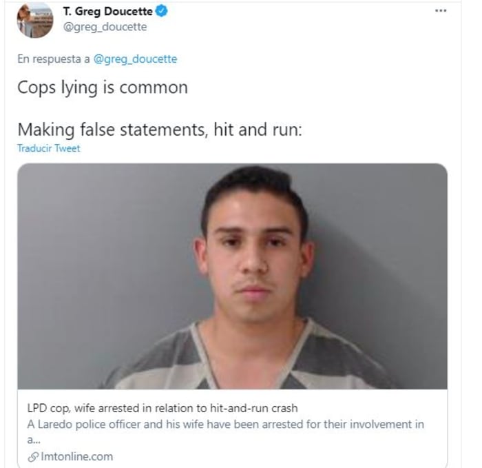
Task: Open the three-dot more options menu
Action: (441, 11)
